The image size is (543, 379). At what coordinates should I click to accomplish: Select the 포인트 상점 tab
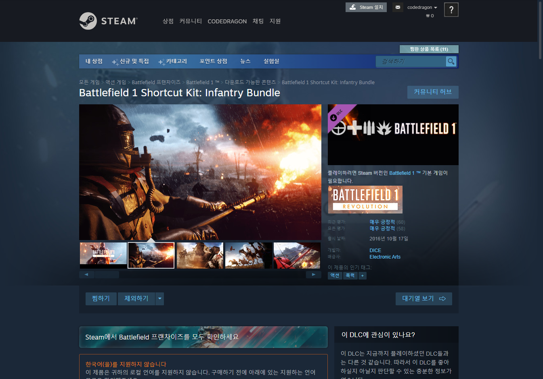(214, 61)
